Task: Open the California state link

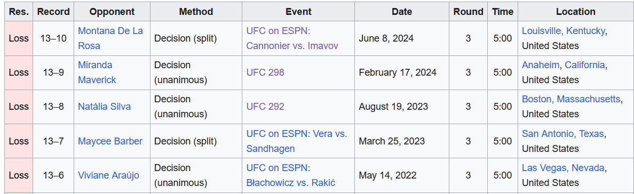Action: coord(585,65)
